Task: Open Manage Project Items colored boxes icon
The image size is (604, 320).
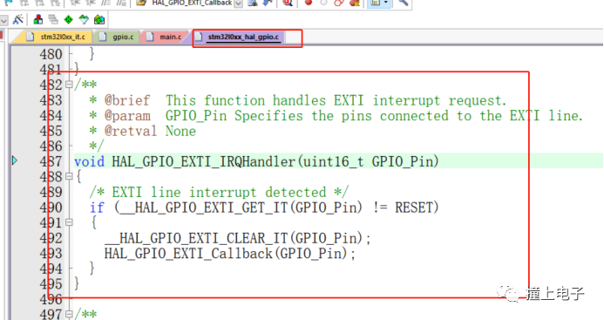Action: 37,19
